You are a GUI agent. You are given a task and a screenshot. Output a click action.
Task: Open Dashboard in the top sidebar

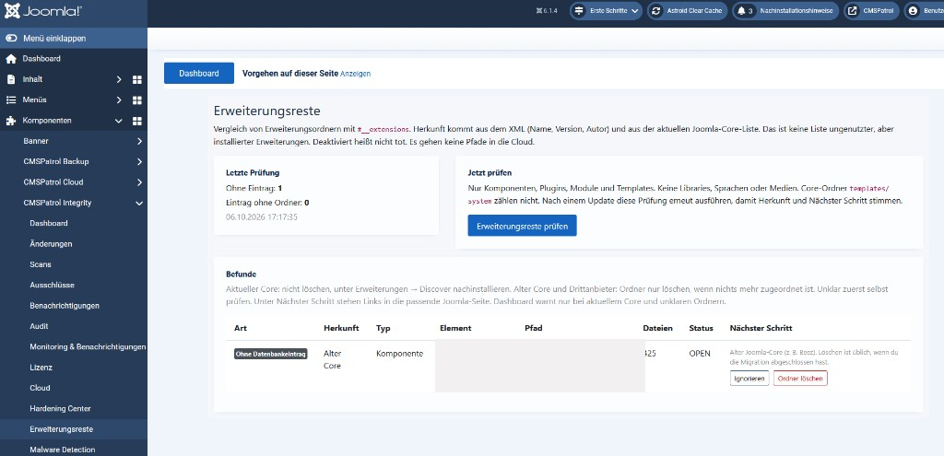click(41, 58)
